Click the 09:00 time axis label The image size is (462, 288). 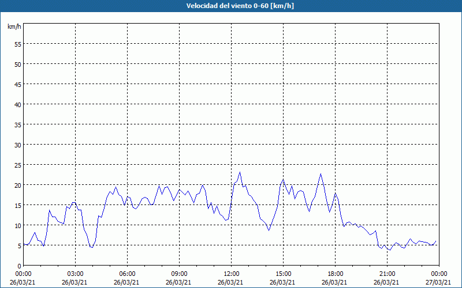[179, 274]
